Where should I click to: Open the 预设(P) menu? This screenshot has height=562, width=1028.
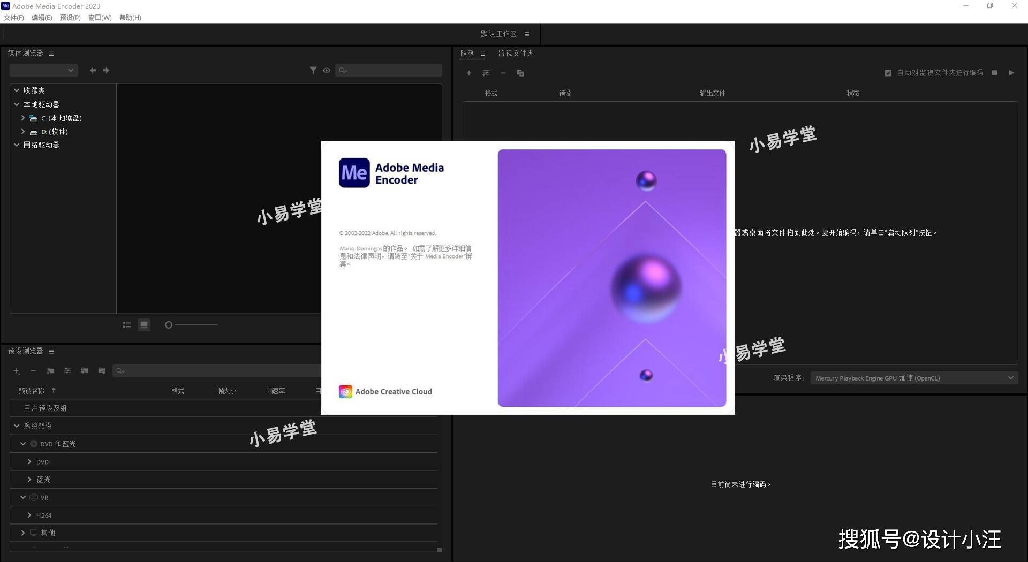(x=70, y=18)
